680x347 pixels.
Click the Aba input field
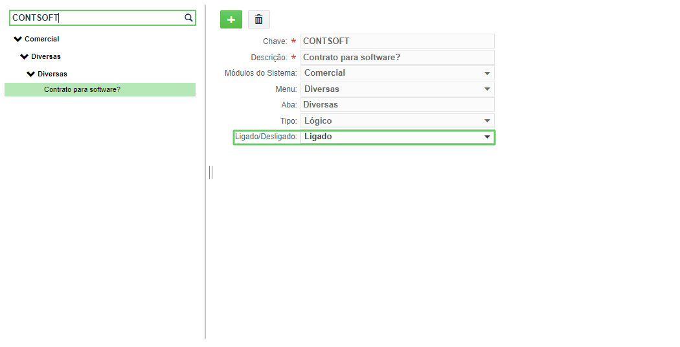[x=397, y=104]
